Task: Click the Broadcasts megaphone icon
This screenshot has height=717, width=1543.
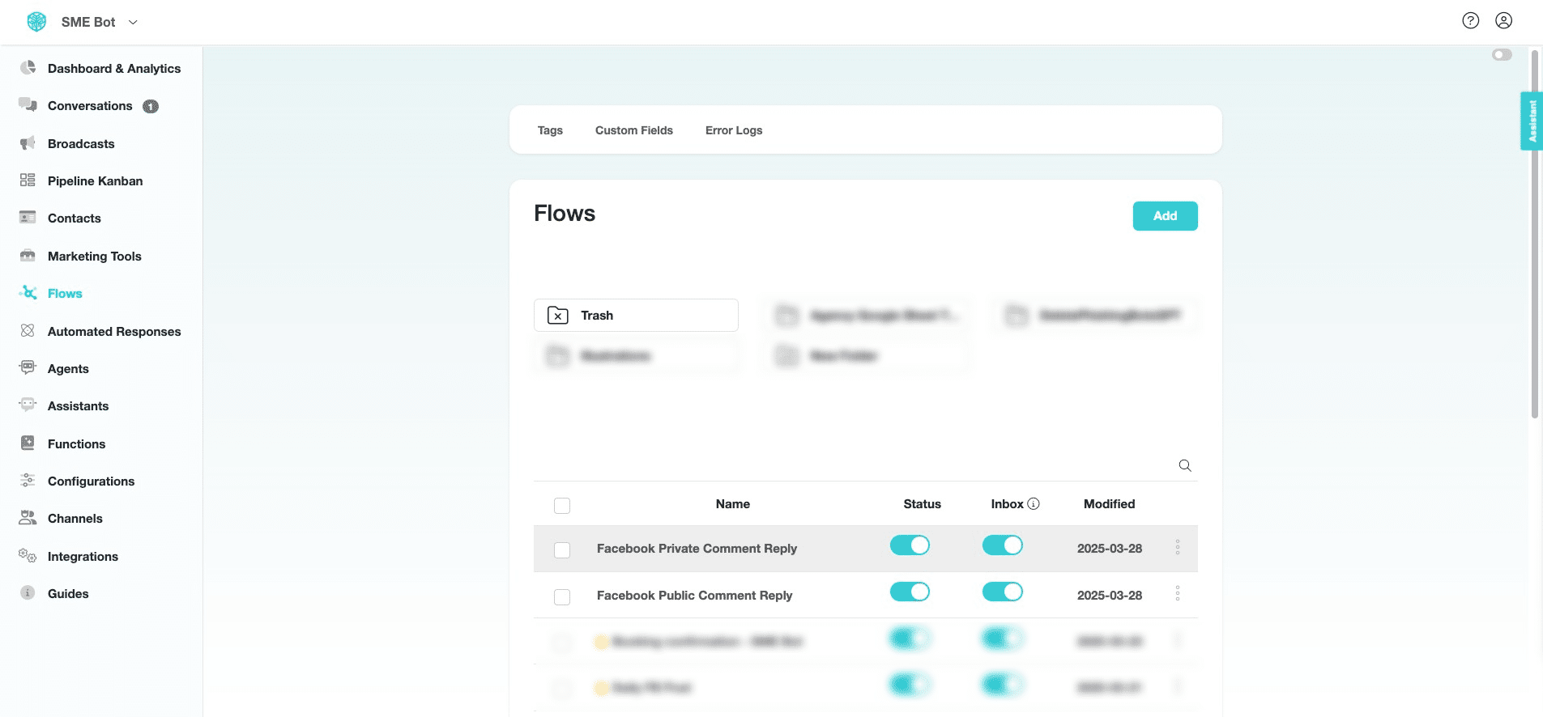Action: pyautogui.click(x=28, y=142)
